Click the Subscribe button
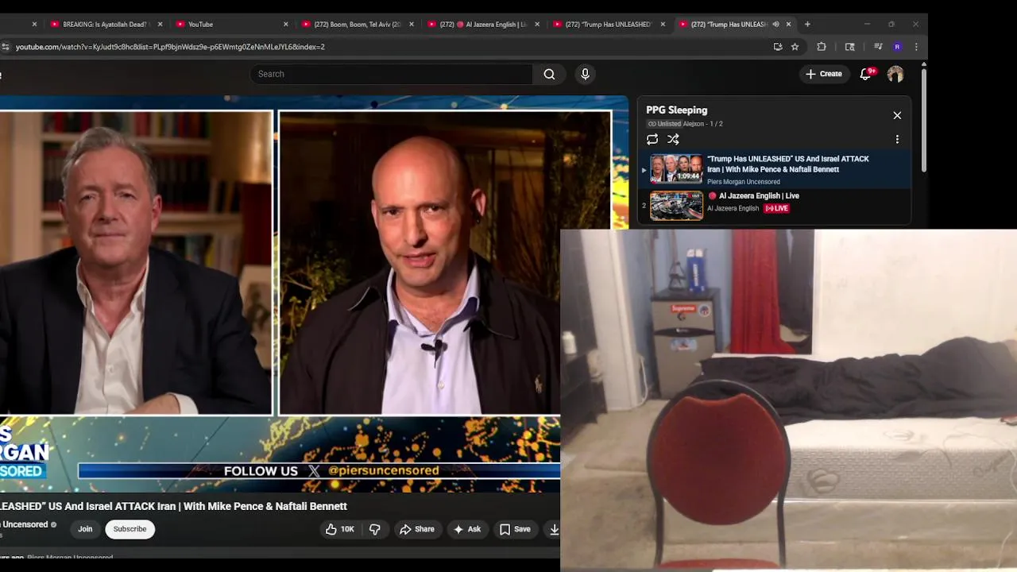The width and height of the screenshot is (1017, 572). [x=130, y=529]
